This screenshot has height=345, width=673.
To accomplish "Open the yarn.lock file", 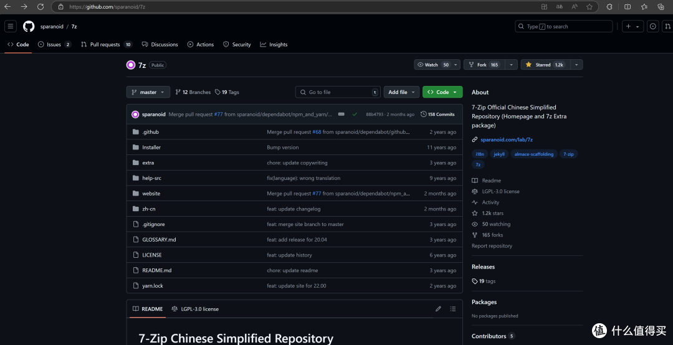I will [x=153, y=286].
